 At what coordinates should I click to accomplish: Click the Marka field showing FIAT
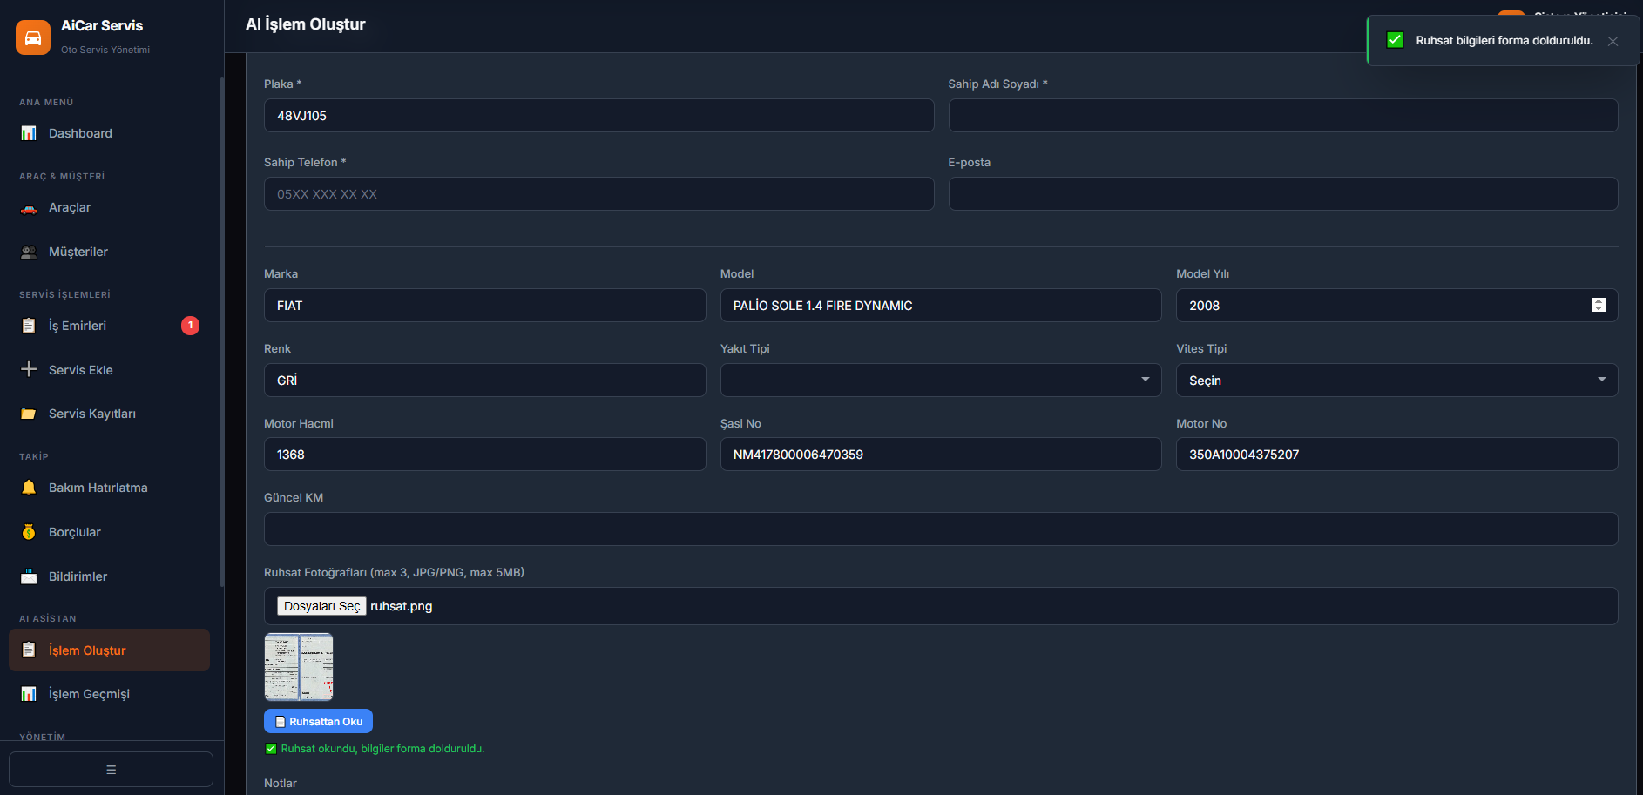pyautogui.click(x=484, y=305)
